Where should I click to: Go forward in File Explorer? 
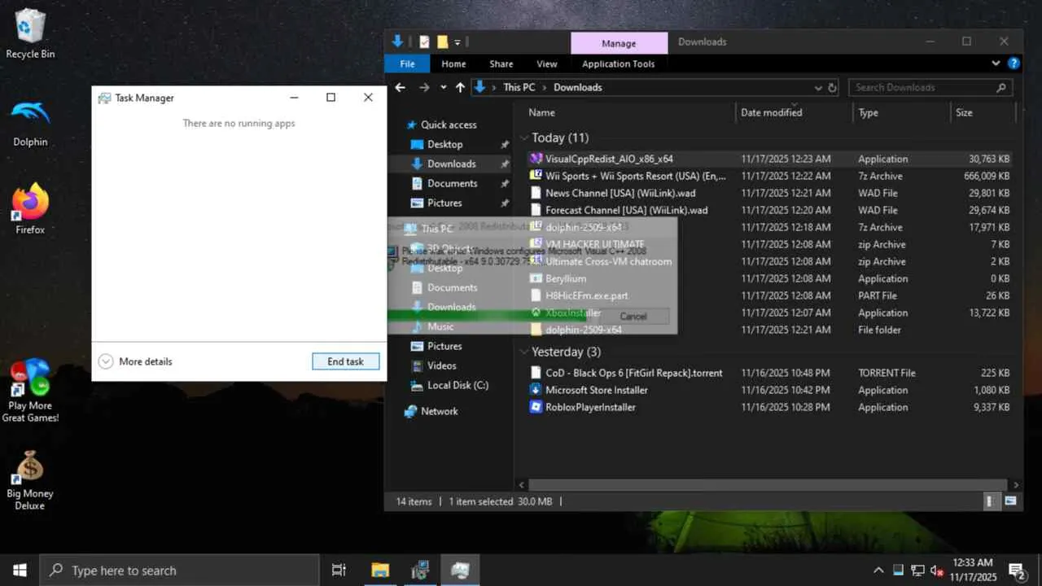tap(423, 87)
